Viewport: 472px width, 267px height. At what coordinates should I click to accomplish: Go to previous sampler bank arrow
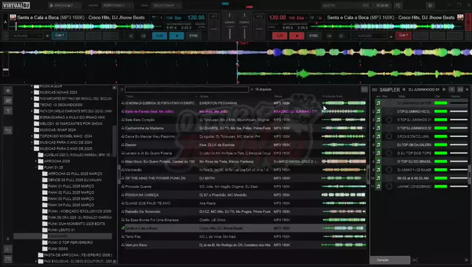pyautogui.click(x=404, y=89)
